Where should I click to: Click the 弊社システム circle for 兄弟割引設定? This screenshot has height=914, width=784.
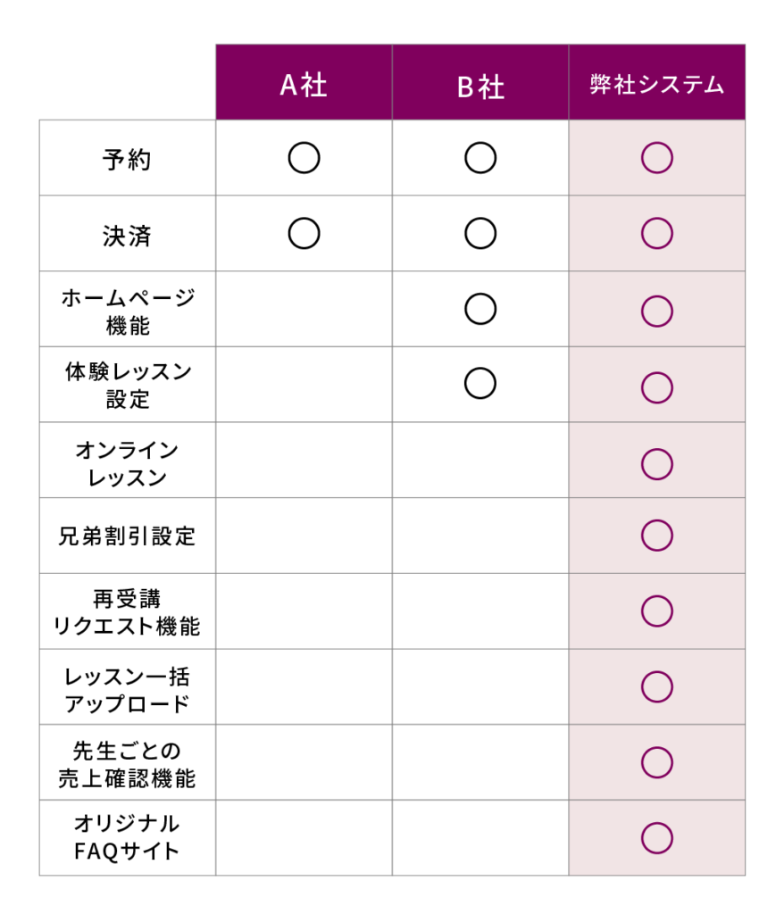(656, 536)
